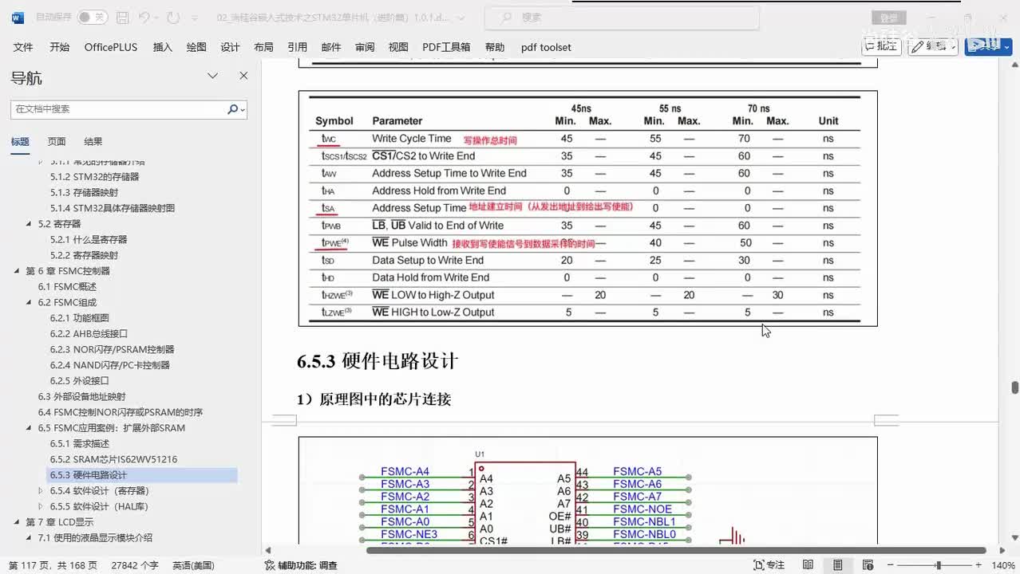Screen dimensions: 1020x574
Task: Switch to the 开始 ribbon tab
Action: [x=59, y=47]
